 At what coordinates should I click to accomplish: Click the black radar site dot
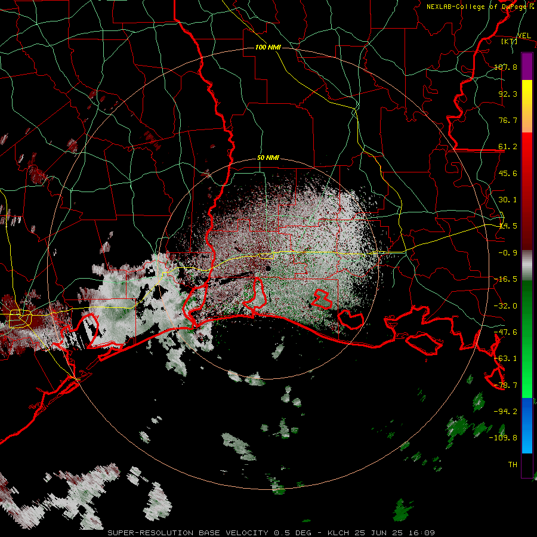(268, 268)
